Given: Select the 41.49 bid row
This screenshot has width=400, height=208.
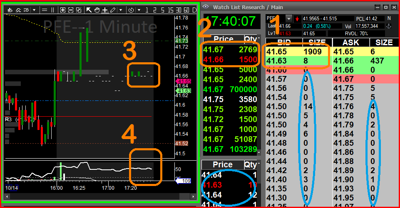Looking at the screenshot, I should coord(299,134).
